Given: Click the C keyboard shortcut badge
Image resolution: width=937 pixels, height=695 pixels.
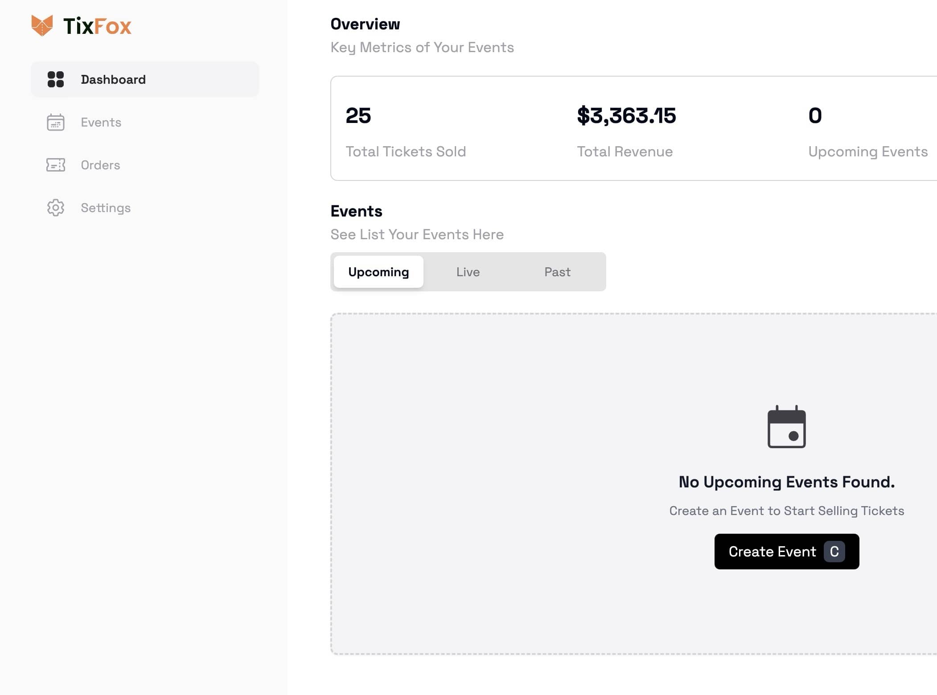Looking at the screenshot, I should coord(834,552).
